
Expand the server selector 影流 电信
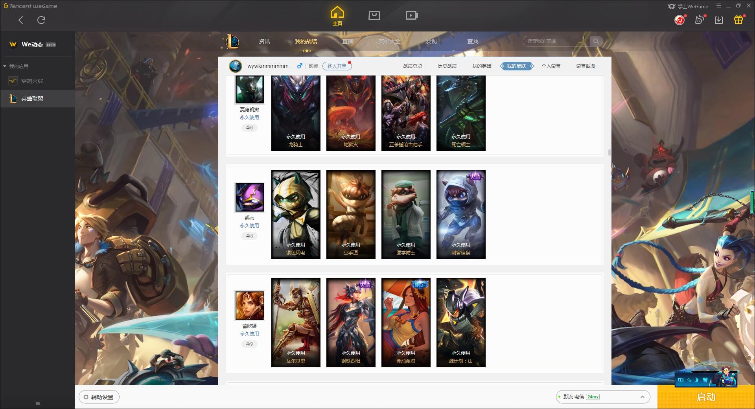[602, 397]
